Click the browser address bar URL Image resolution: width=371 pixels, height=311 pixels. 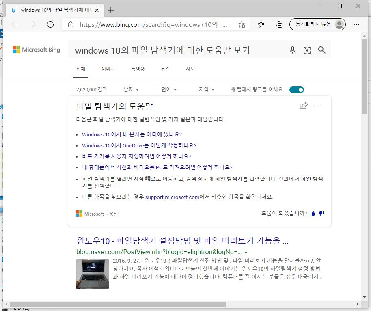click(153, 25)
